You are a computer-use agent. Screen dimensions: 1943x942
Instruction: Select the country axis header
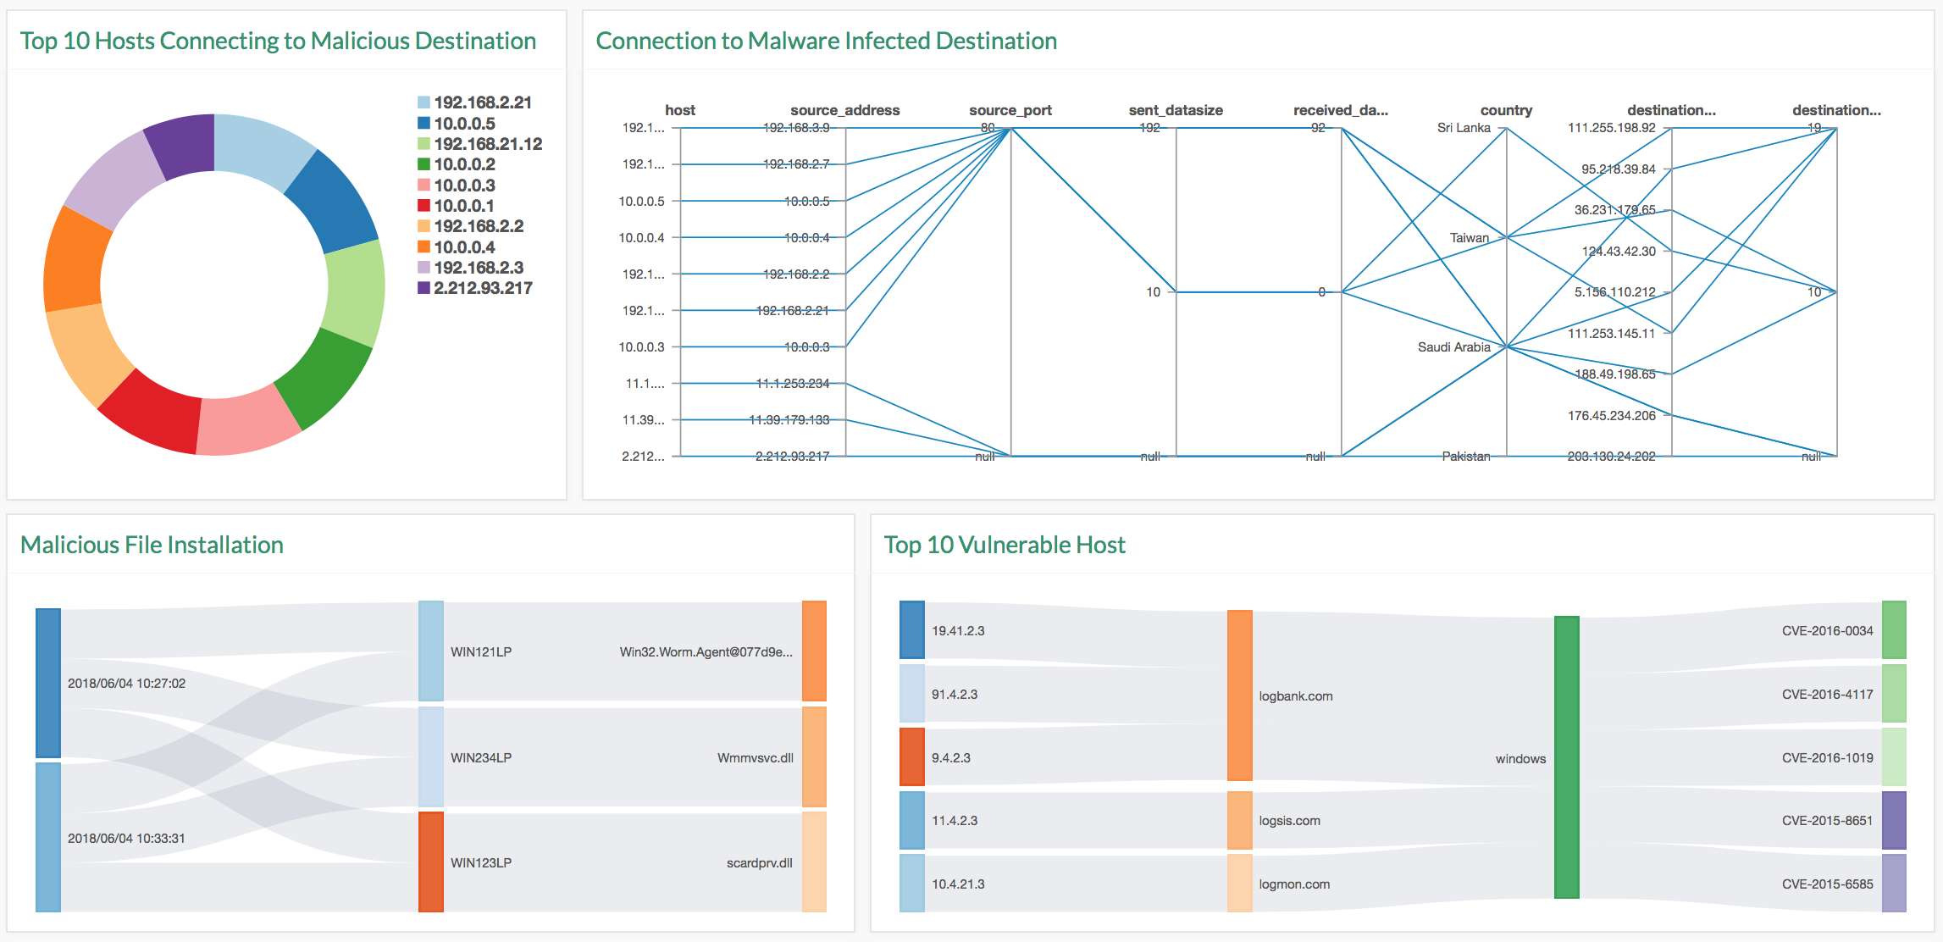pyautogui.click(x=1505, y=110)
